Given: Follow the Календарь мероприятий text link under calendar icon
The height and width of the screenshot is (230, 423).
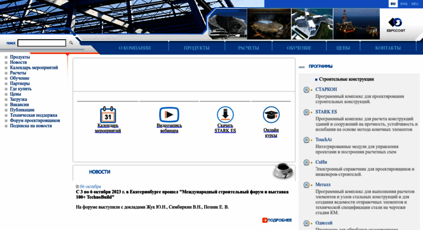Looking at the screenshot, I should coord(108,128).
